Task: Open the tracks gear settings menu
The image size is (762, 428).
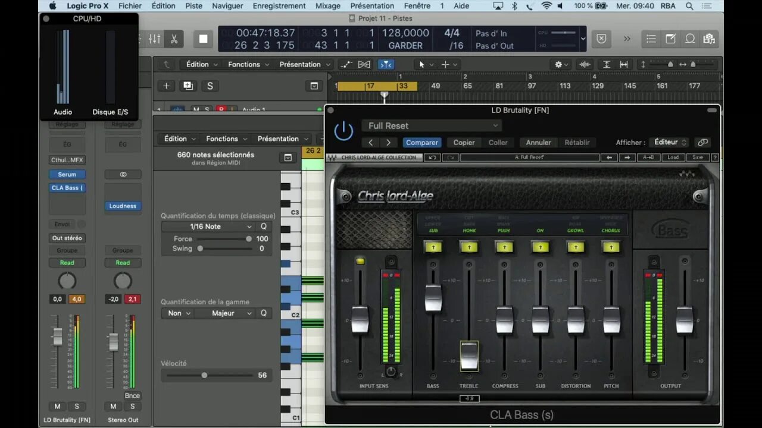Action: click(x=562, y=64)
